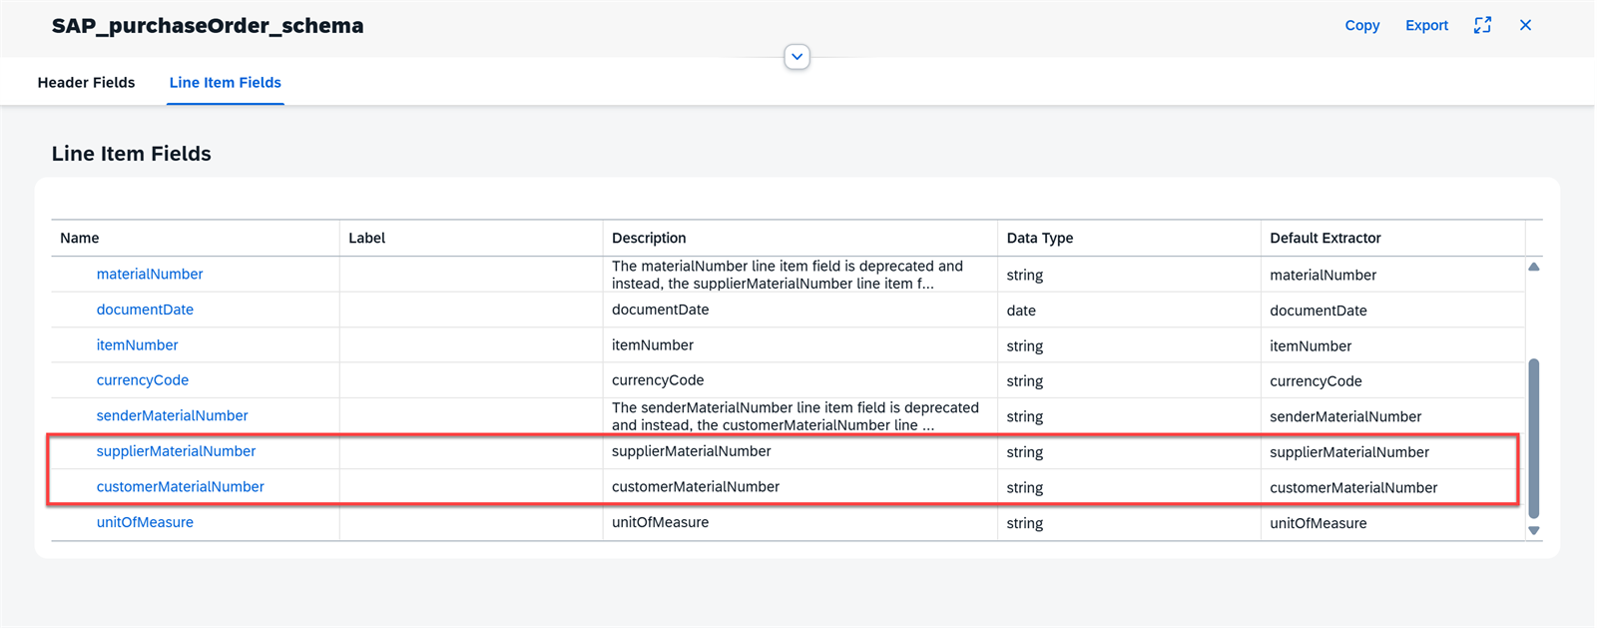Open the unitOfMeasure field link
This screenshot has width=1597, height=628.
(145, 522)
